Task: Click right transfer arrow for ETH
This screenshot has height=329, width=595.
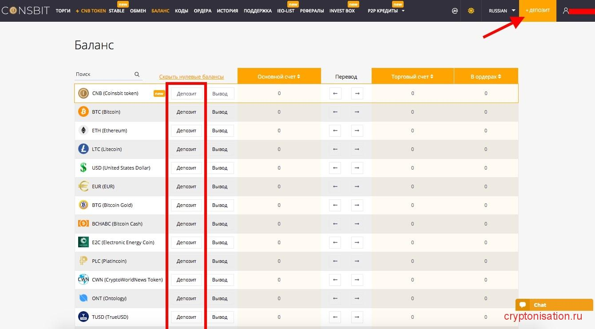Action: [x=357, y=131]
